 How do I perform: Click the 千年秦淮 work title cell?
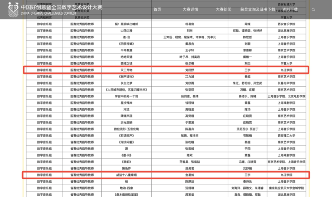(x=126, y=51)
